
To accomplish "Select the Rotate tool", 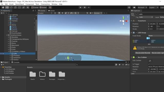I will pos(11,7).
